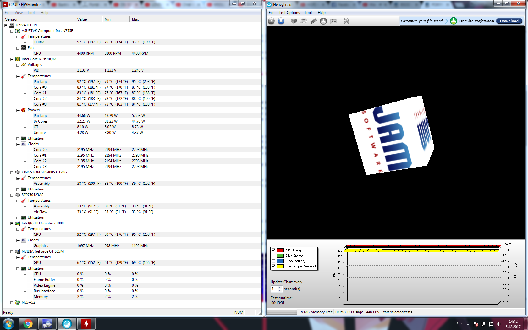Image resolution: width=528 pixels, height=330 pixels.
Task: Click the yellow Frames per Second swatch
Action: tap(280, 267)
